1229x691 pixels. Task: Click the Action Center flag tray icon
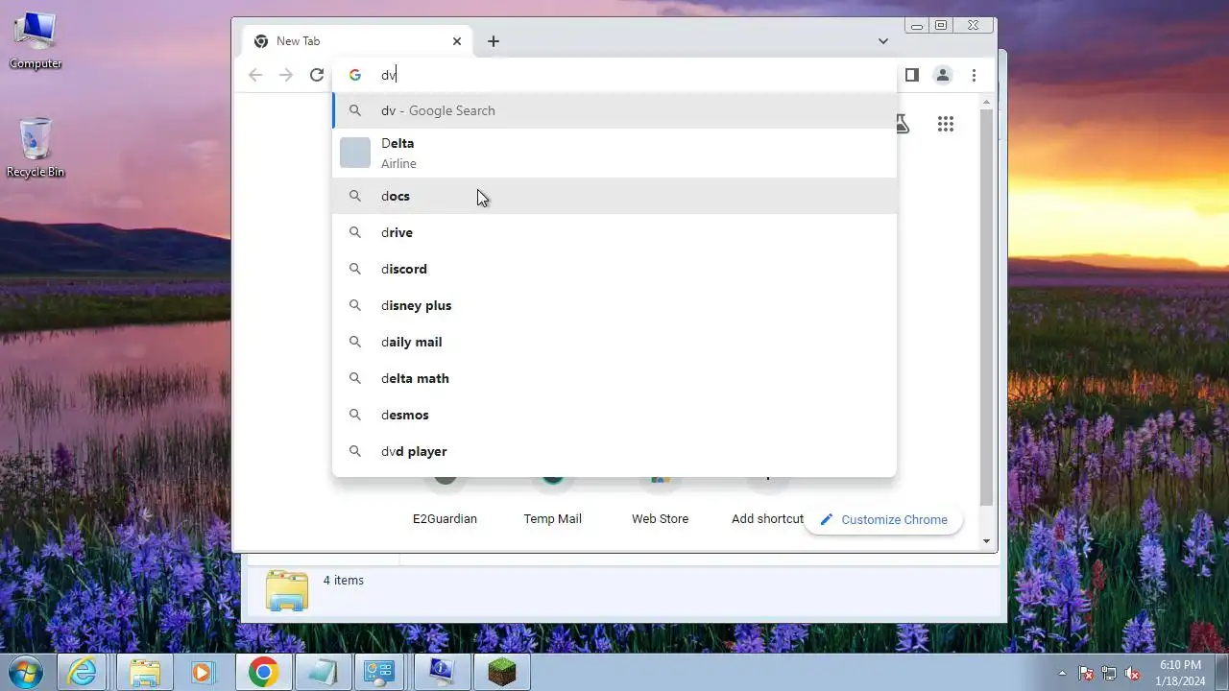tap(1087, 673)
